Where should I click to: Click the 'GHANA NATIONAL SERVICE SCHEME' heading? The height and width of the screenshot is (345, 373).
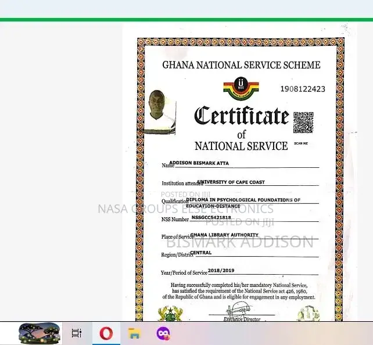[241, 65]
